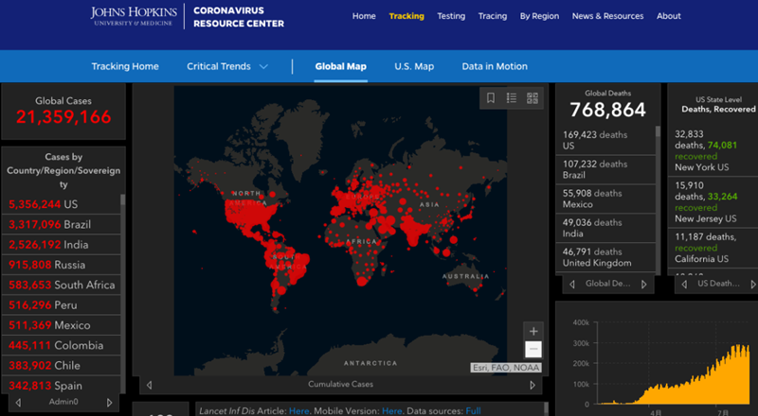Switch to the Global Map tab
This screenshot has width=758, height=416.
[340, 66]
